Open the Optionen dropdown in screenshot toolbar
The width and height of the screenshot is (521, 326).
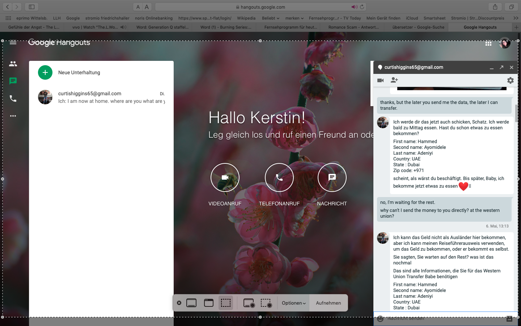(x=294, y=303)
